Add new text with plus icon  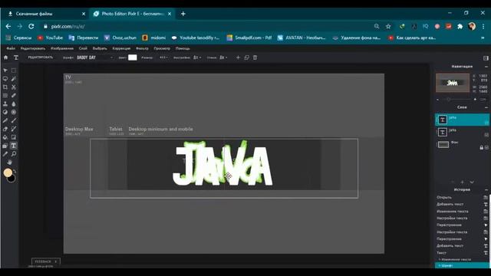pyautogui.click(x=238, y=58)
